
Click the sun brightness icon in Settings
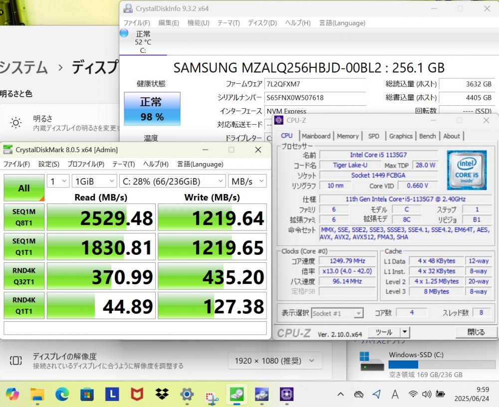[x=15, y=123]
